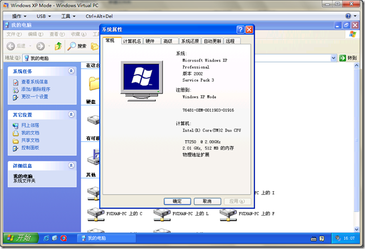Click the 搜索 search toolbar button
This screenshot has width=365, height=249.
click(77, 46)
